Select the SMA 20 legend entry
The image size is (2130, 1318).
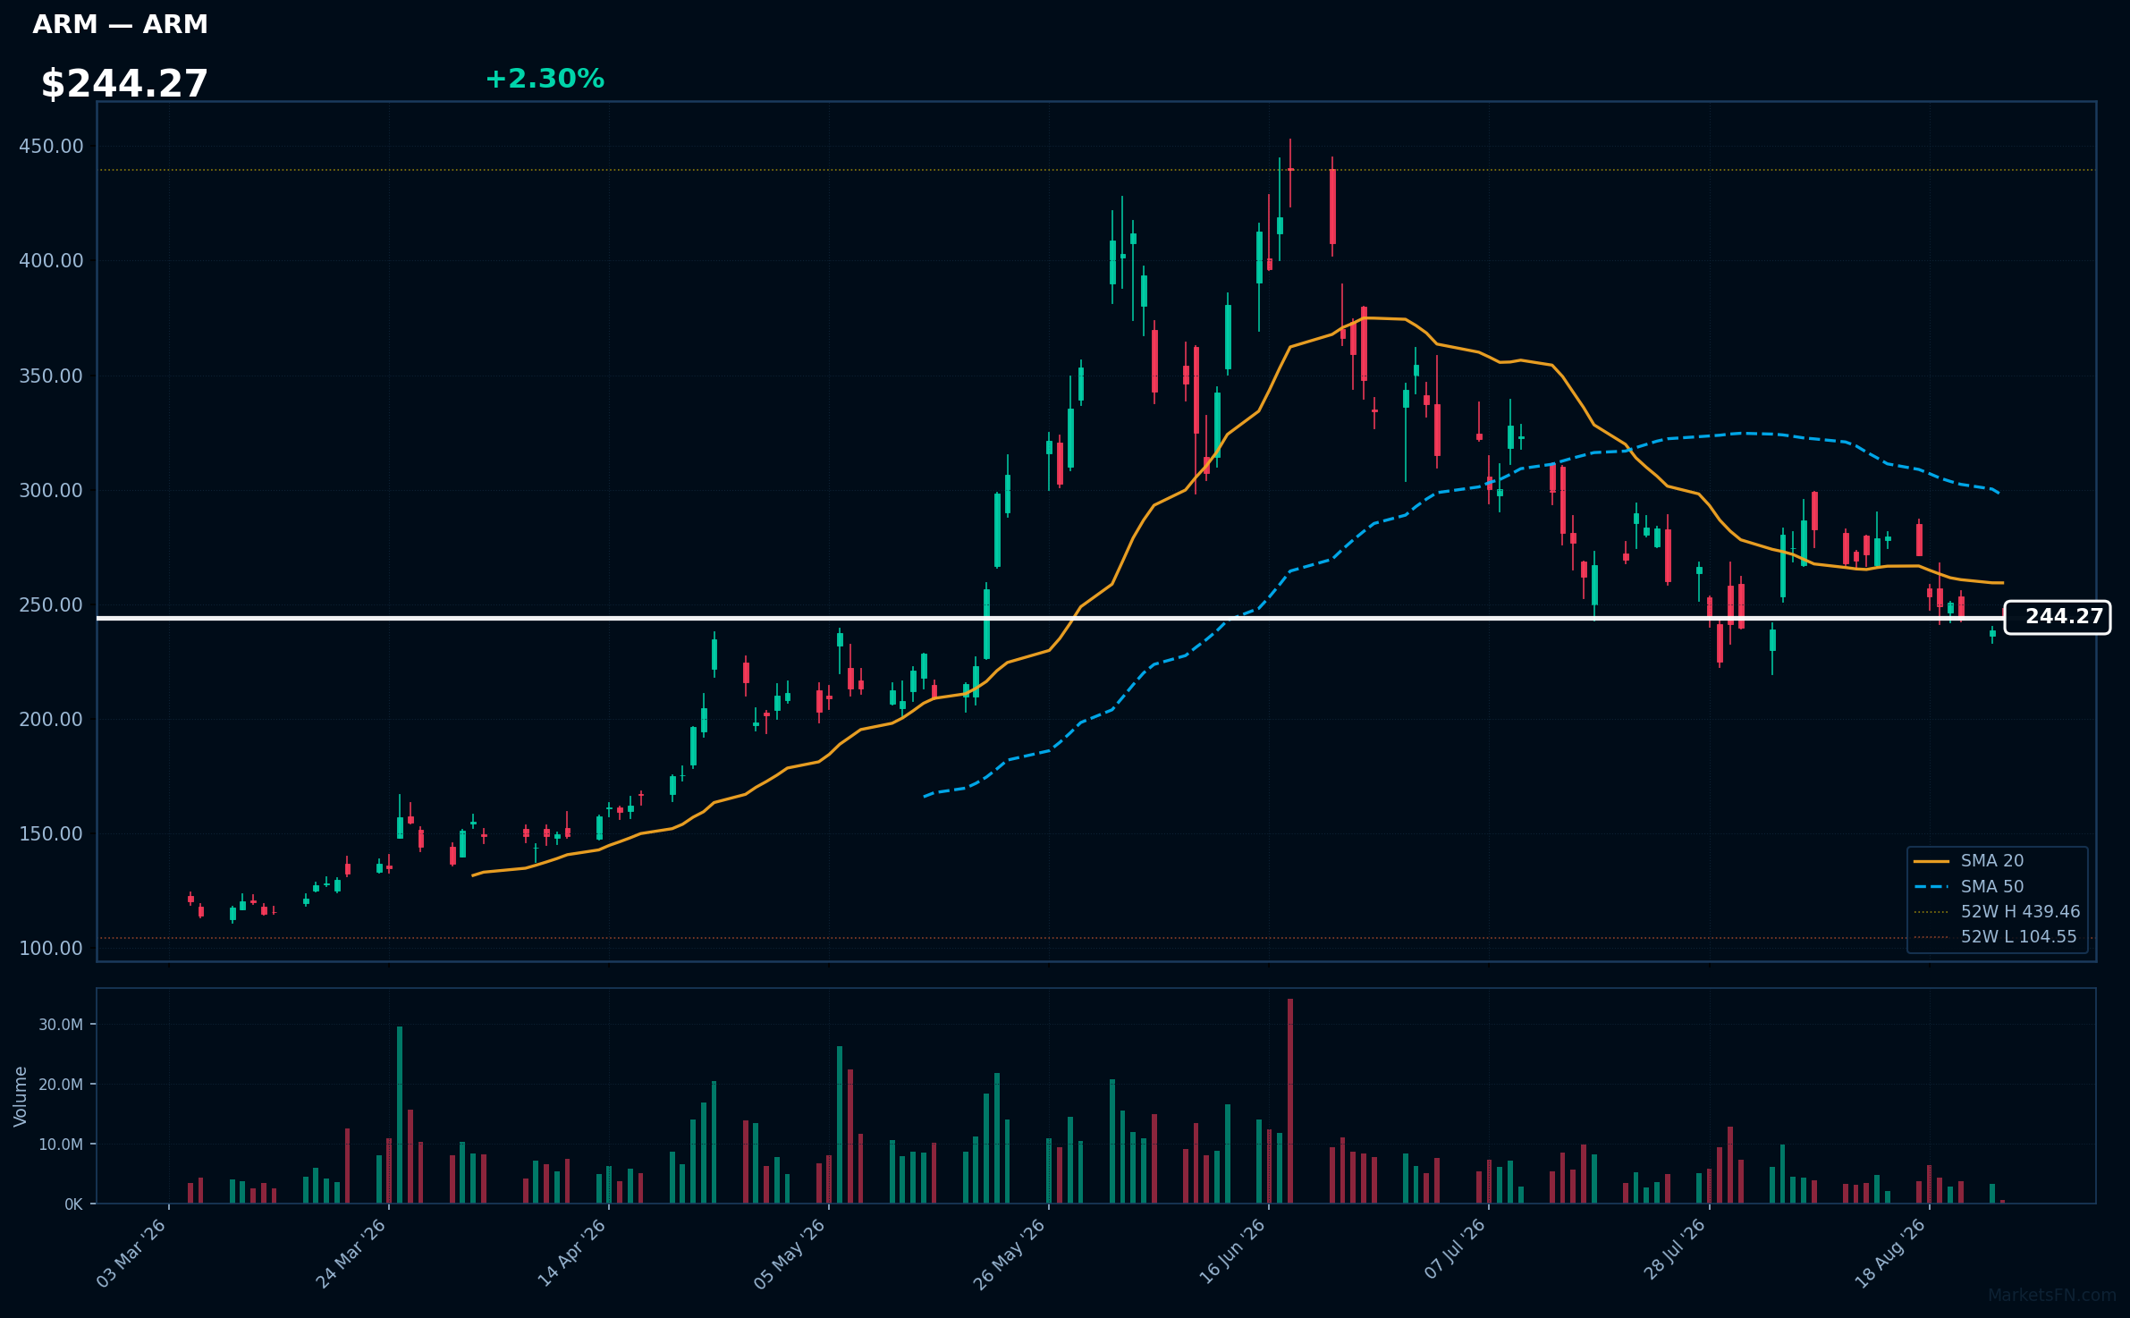point(1969,861)
